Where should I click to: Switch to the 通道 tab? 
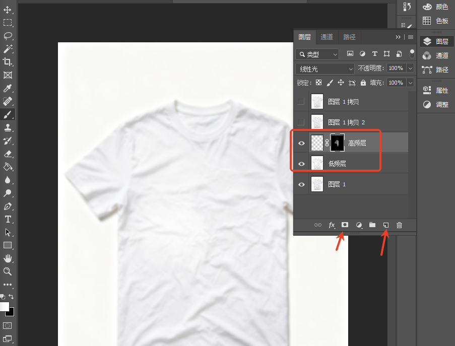point(327,37)
